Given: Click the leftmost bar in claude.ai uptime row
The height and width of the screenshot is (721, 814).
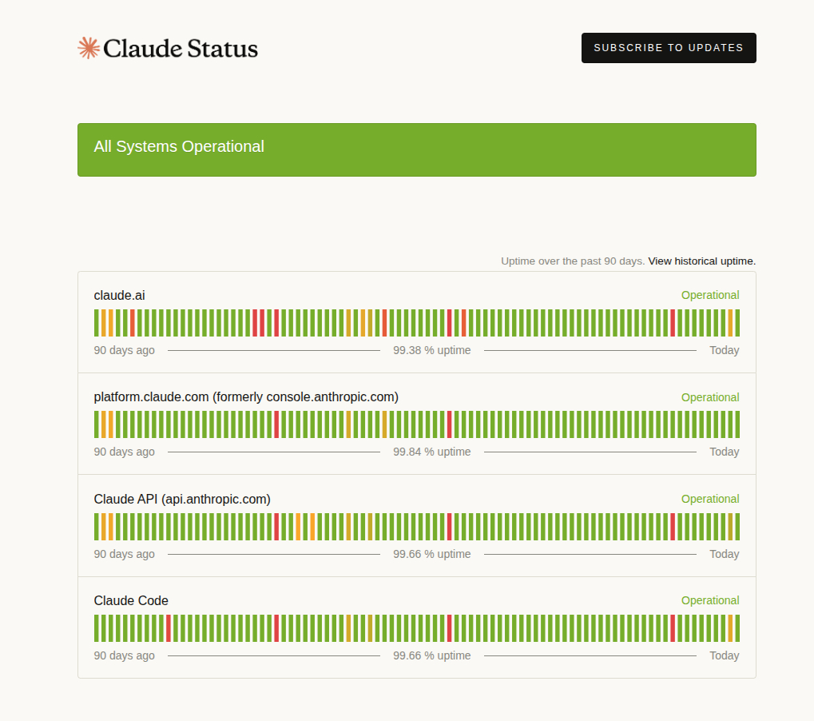Looking at the screenshot, I should (x=97, y=323).
